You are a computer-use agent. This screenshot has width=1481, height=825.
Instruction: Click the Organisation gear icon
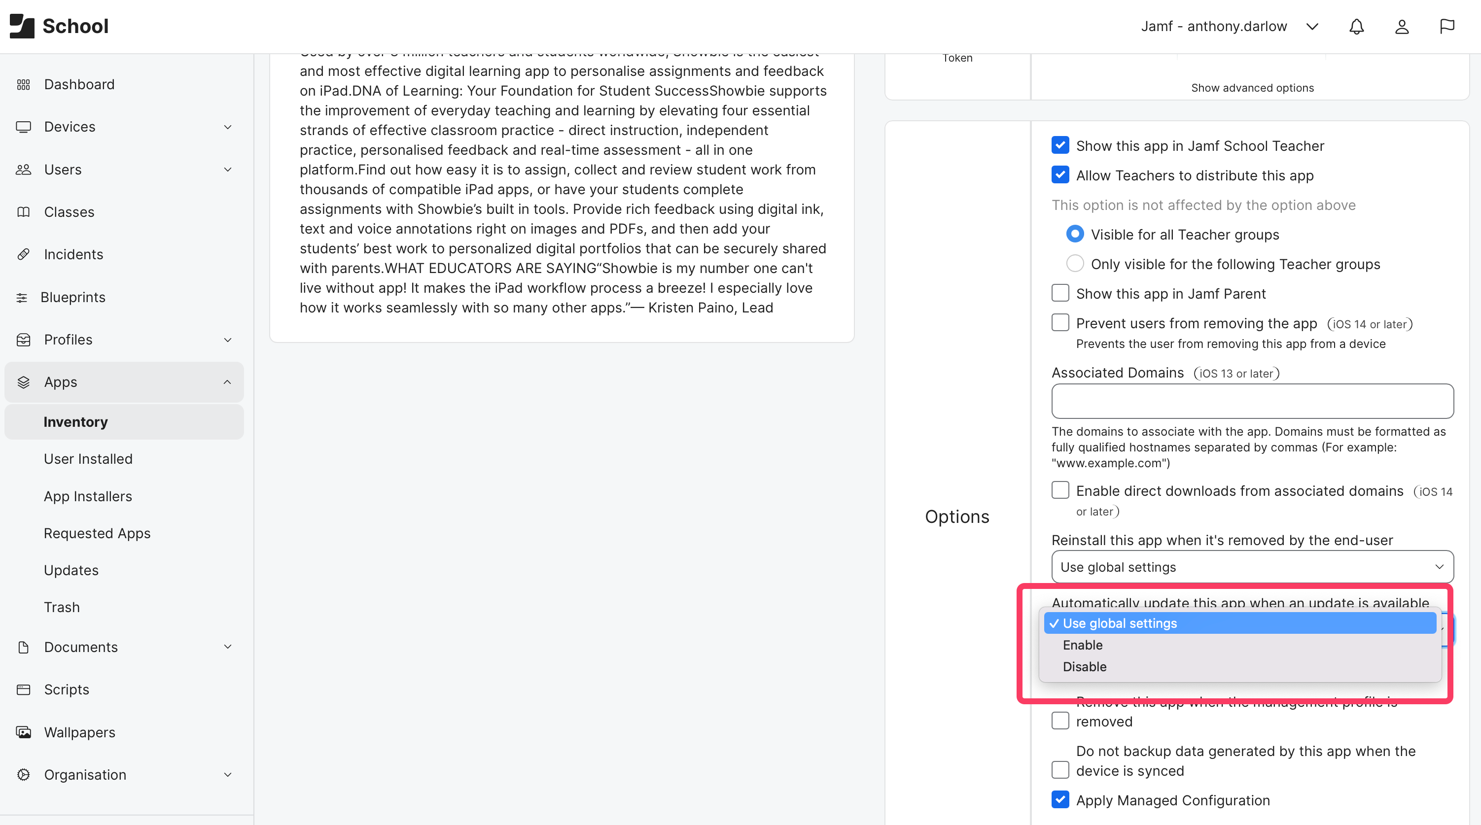pyautogui.click(x=24, y=775)
